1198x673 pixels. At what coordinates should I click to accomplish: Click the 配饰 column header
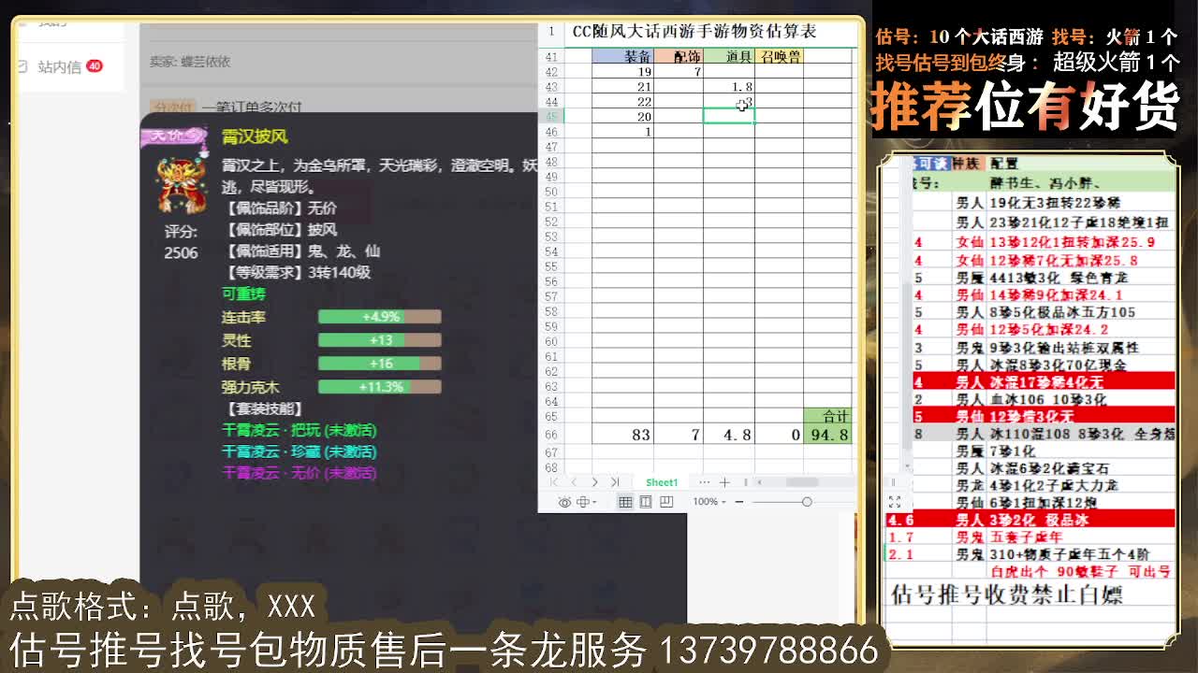tap(678, 56)
